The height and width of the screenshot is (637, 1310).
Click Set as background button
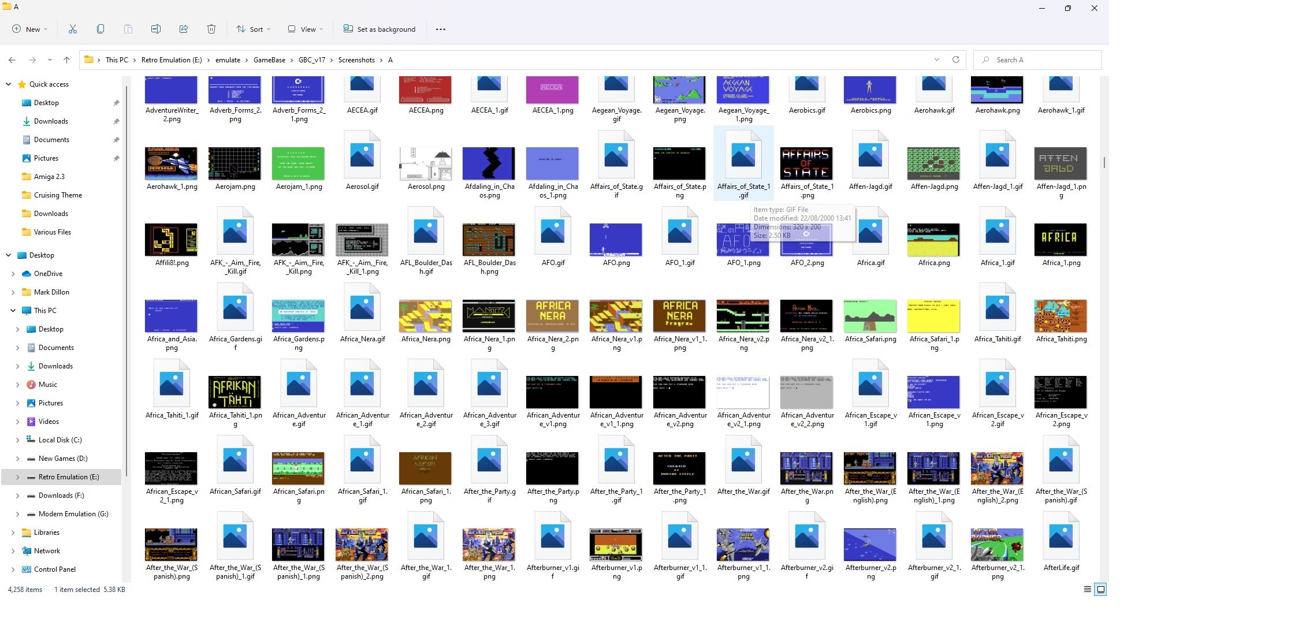pos(379,29)
